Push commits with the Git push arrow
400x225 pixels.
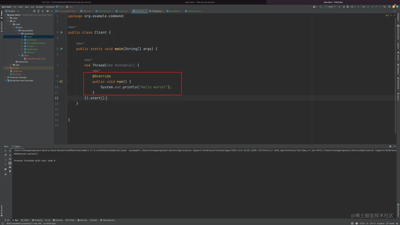(x=376, y=7)
